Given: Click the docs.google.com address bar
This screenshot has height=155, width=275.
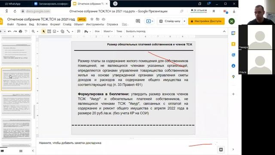Looking at the screenshot, I should 38,11.
